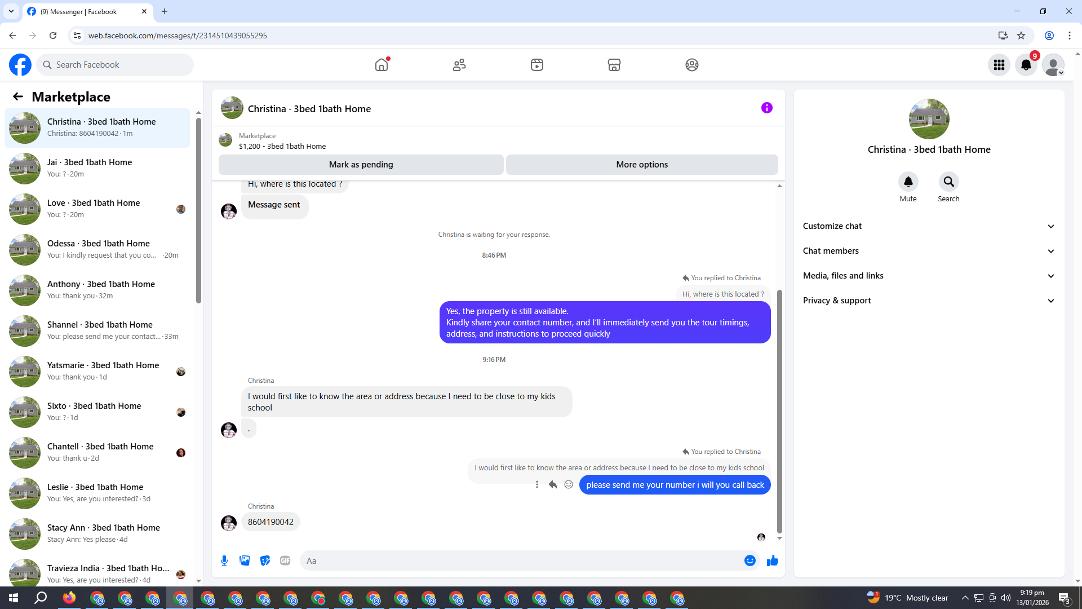Expand the Customize chat section
The image size is (1082, 609).
point(928,226)
